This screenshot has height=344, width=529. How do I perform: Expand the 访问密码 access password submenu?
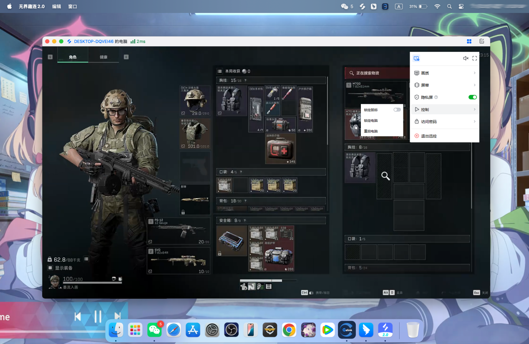click(x=444, y=121)
